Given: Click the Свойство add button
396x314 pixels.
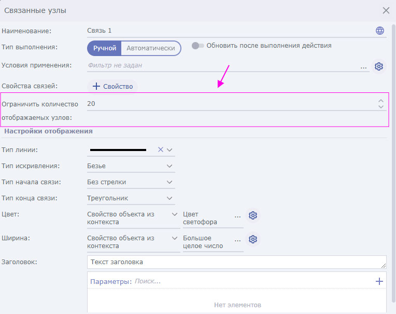Looking at the screenshot, I should [113, 87].
